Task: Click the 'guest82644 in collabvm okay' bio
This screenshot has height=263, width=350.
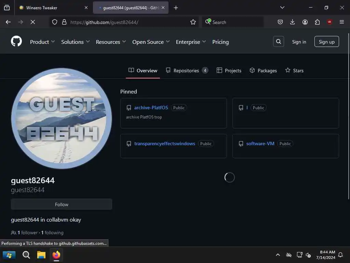Action: click(x=46, y=220)
